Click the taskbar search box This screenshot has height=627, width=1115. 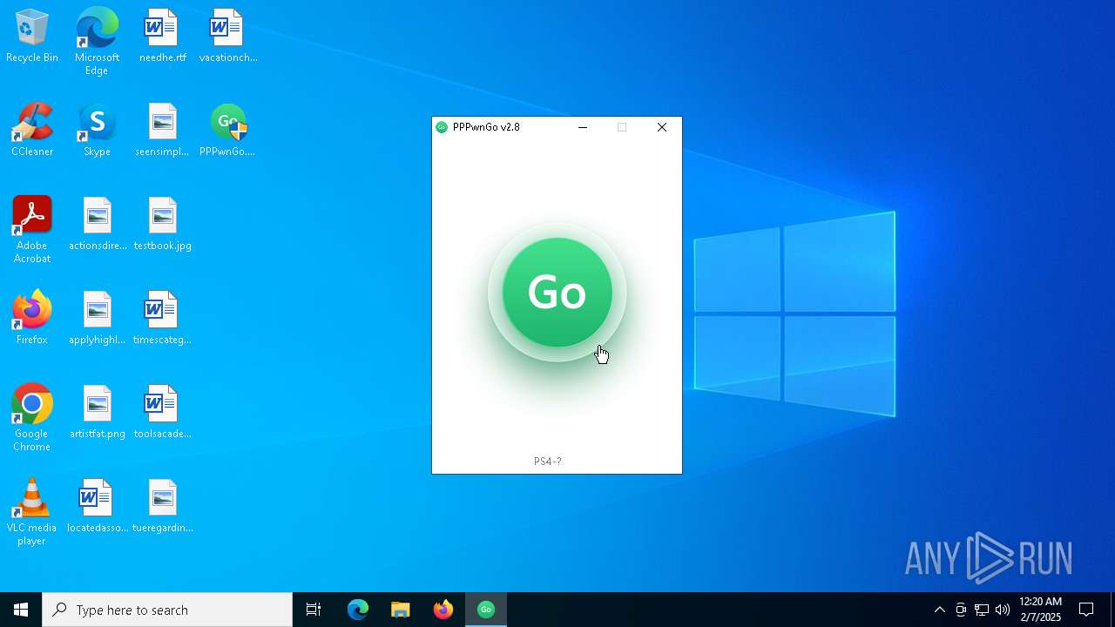167,610
